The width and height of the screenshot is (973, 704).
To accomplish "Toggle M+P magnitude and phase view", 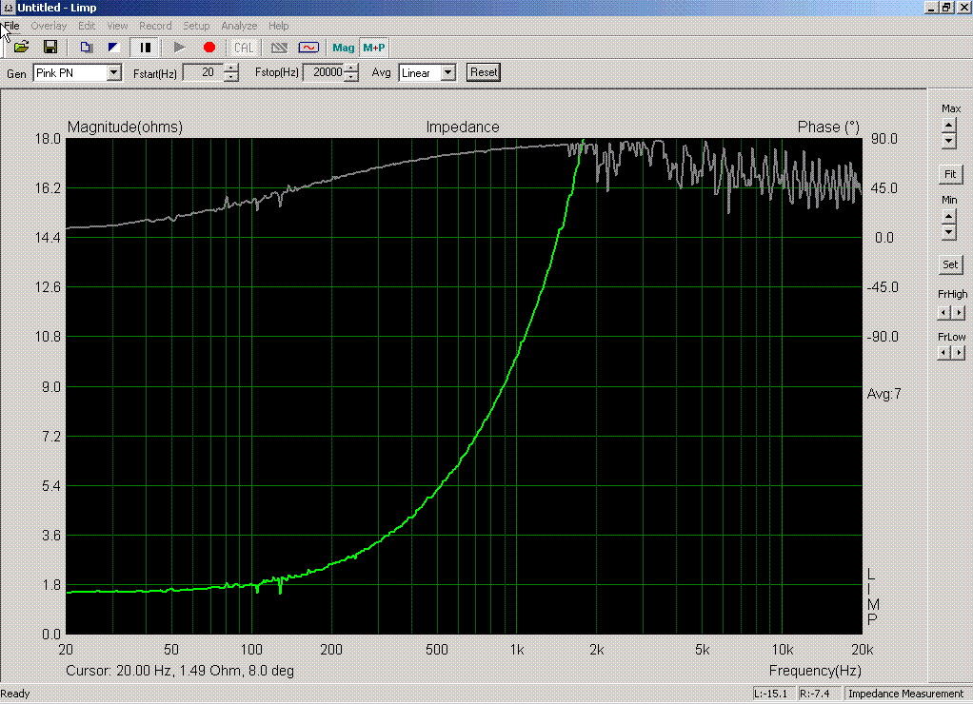I will click(373, 48).
